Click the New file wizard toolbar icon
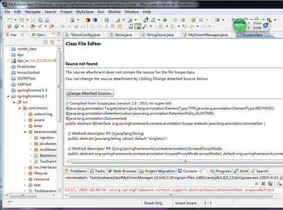 [10, 20]
